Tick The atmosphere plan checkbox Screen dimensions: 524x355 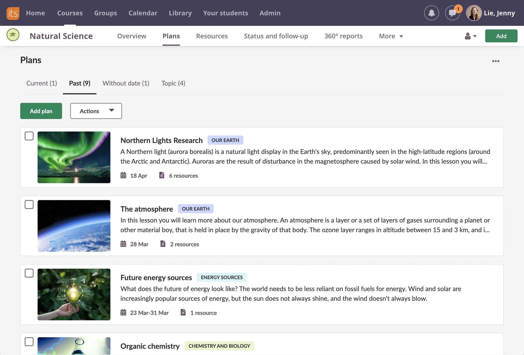29,205
